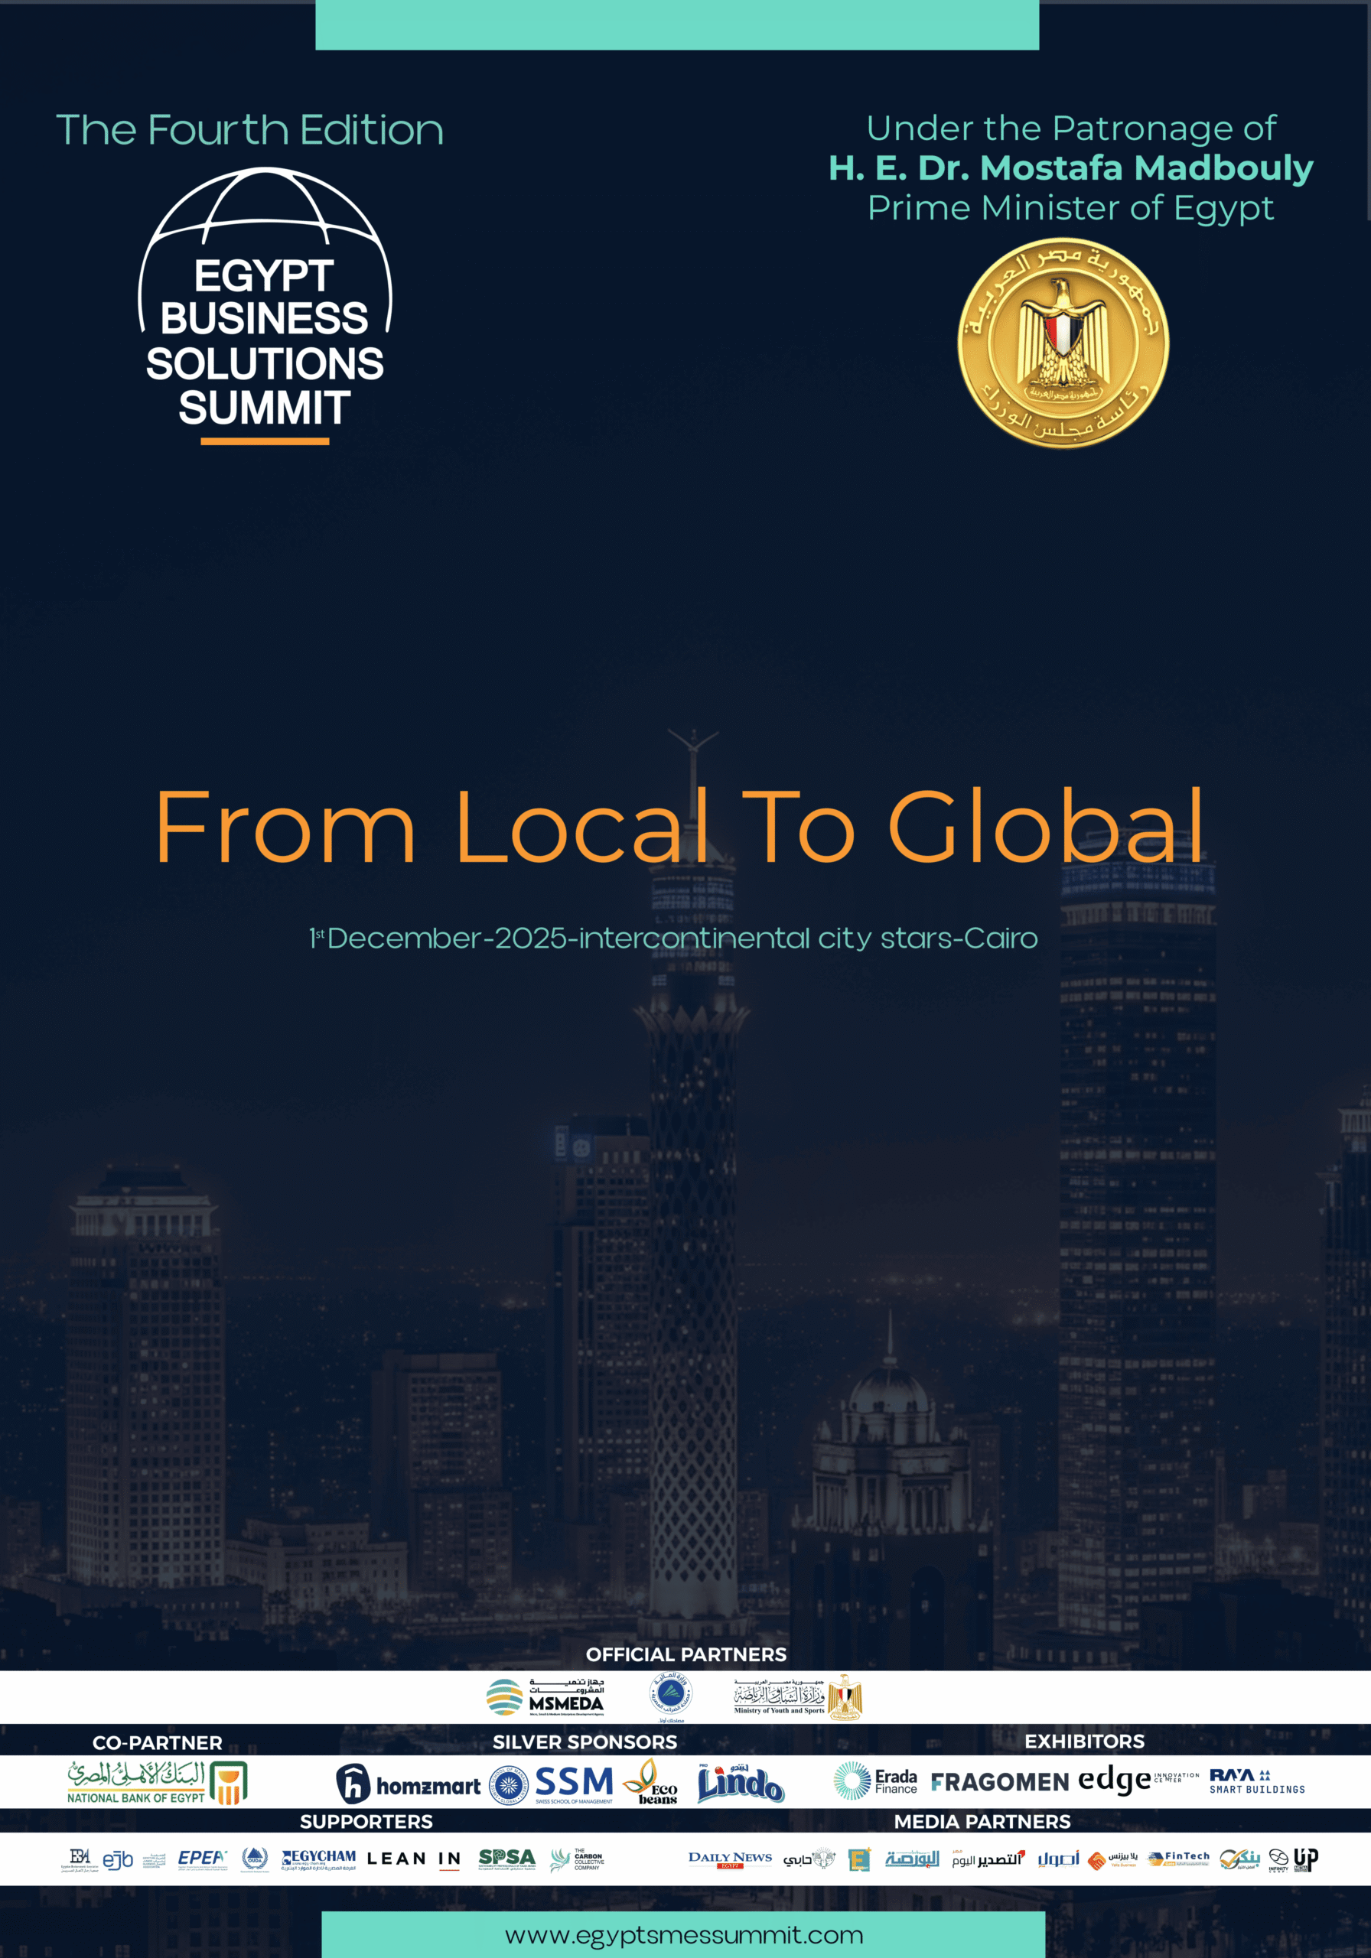Click the Daily News Egypt media logo
Screen dimensions: 1371x1958
coord(729,1859)
